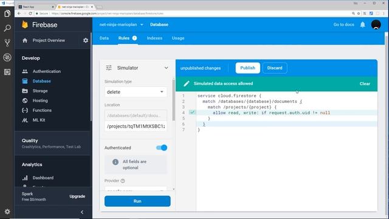Click the browser back arrow

click(x=19, y=13)
